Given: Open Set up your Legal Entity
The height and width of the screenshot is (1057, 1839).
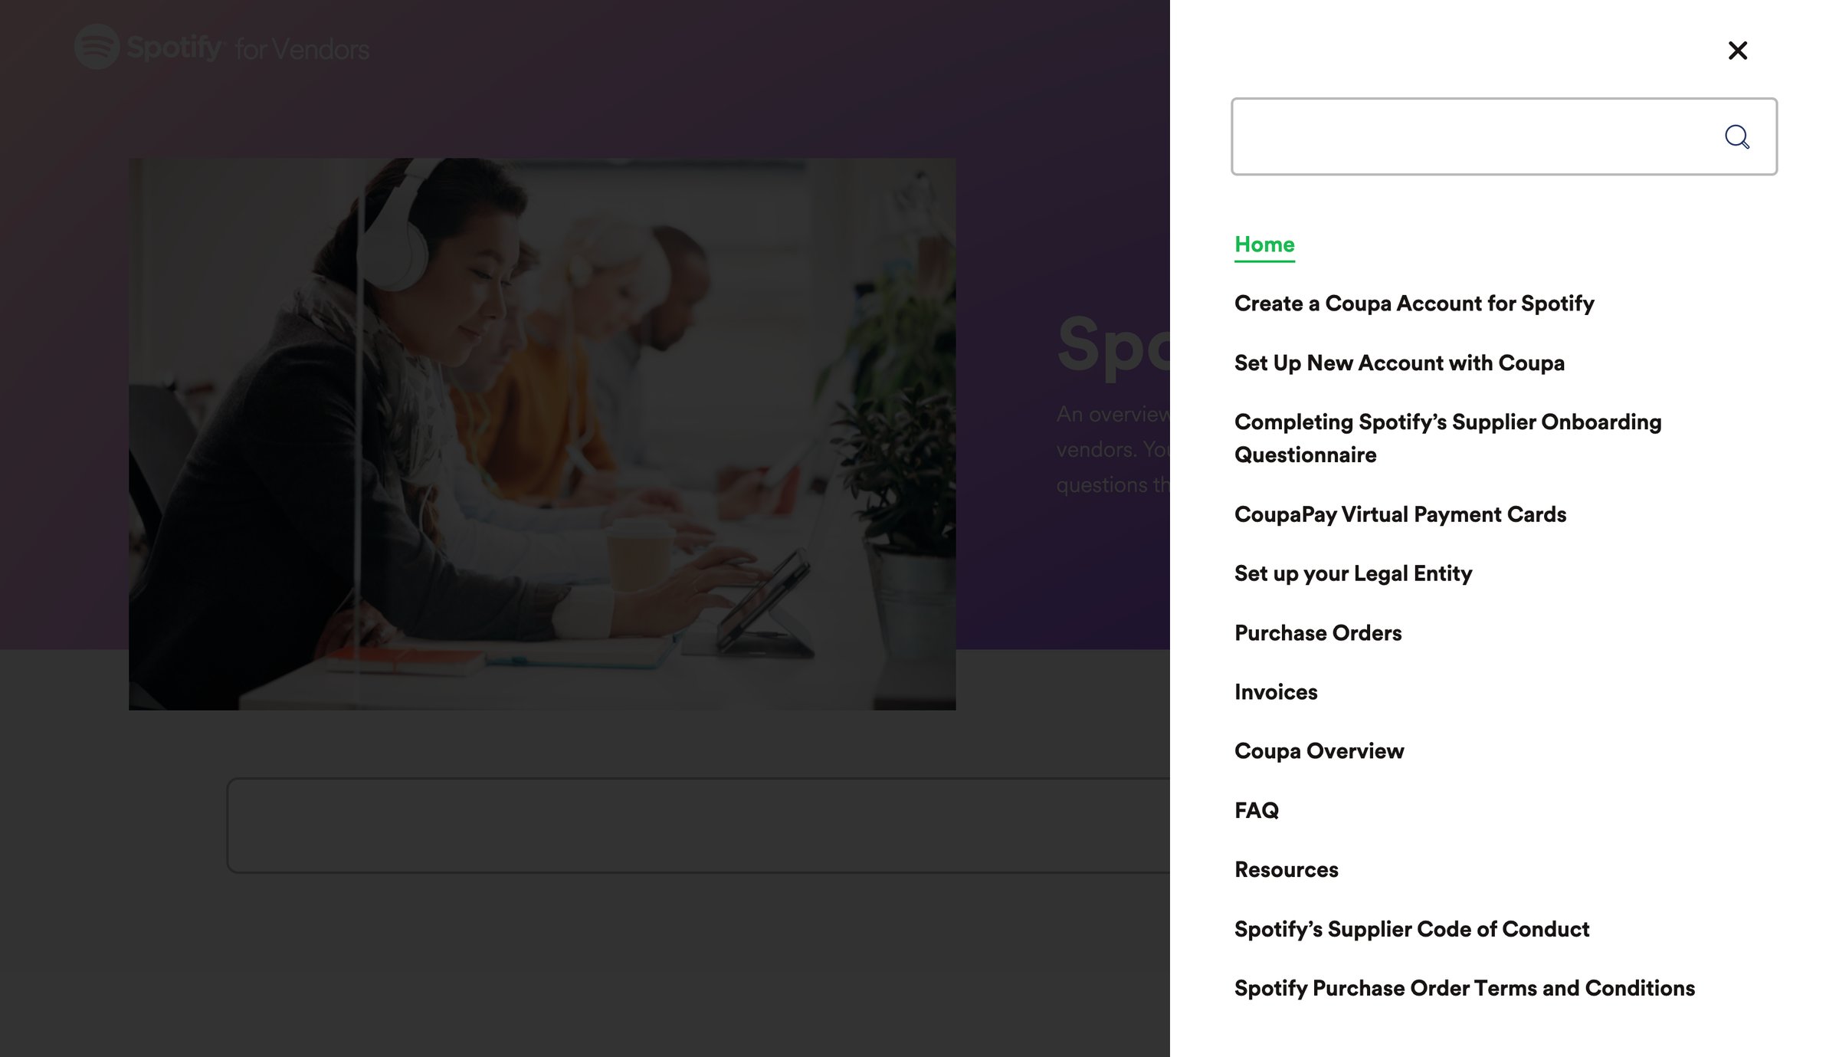Looking at the screenshot, I should (1353, 573).
